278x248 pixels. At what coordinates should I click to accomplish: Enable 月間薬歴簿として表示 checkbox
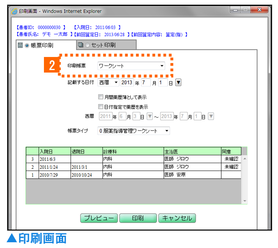(101, 98)
